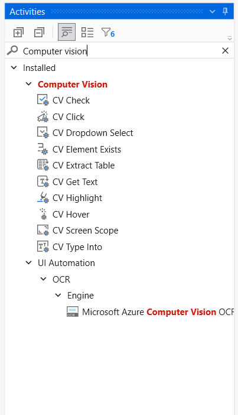Pick Microsoft Azure Computer Vision OCR
238x415 pixels.
(150, 312)
